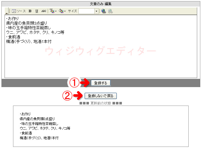This screenshot has height=148, width=202.
Task: Remove link with the greyed unlink icon
Action: [111, 11]
